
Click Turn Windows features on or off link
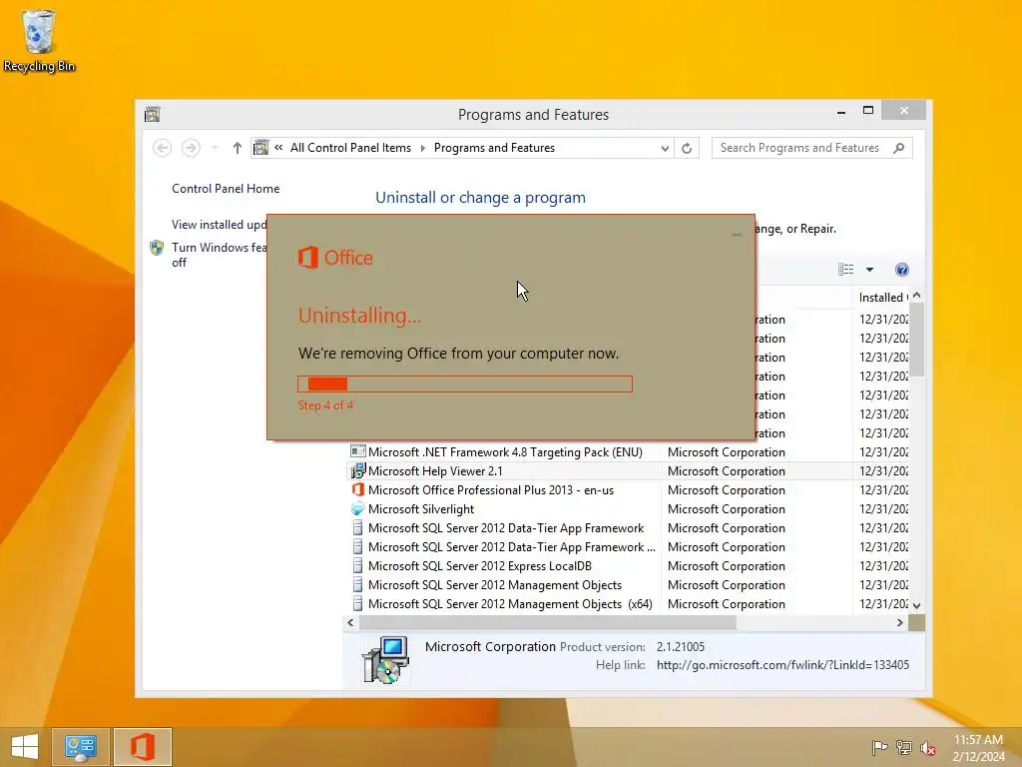tap(219, 255)
